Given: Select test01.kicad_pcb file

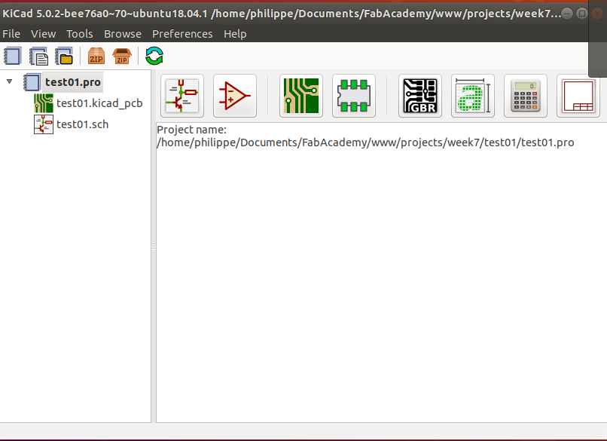Looking at the screenshot, I should click(x=99, y=103).
